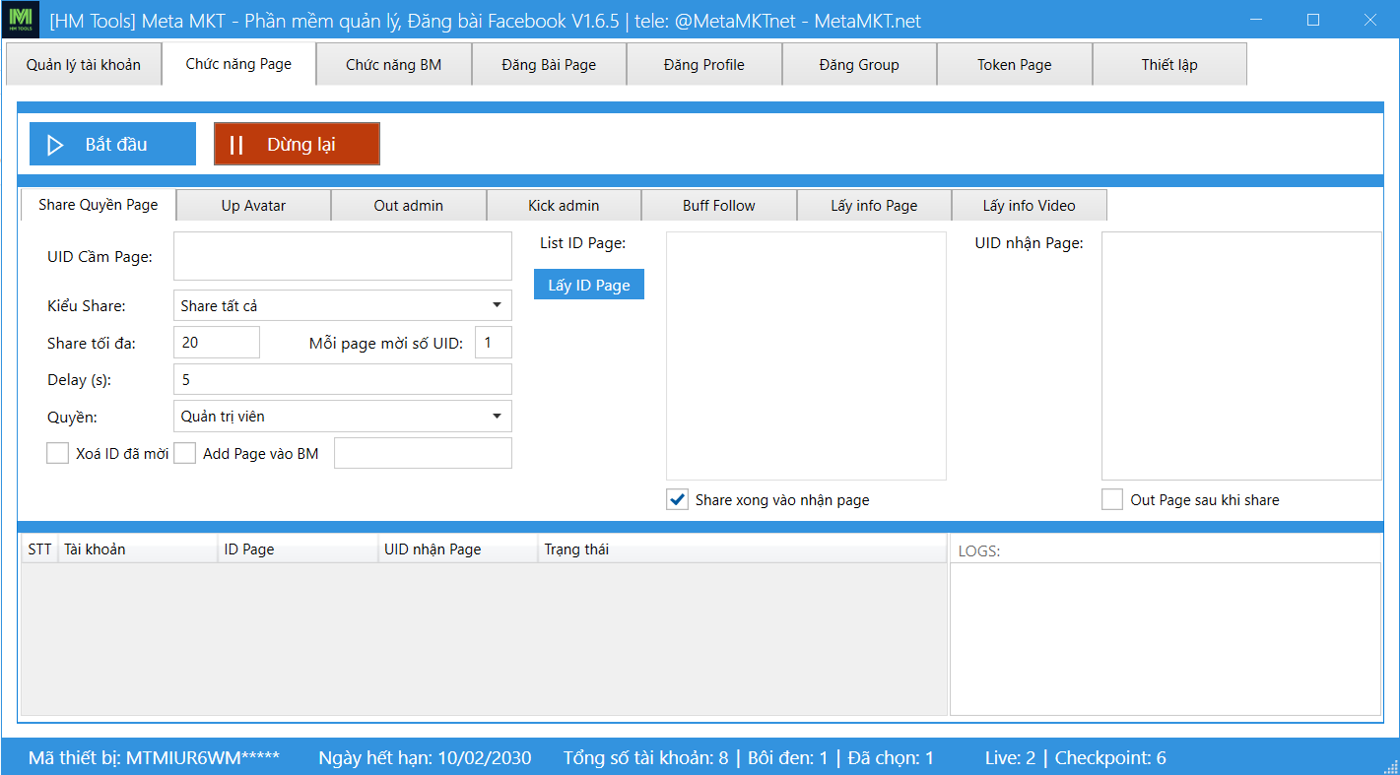
Task: Enable Out Page sau khi share
Action: (1112, 499)
